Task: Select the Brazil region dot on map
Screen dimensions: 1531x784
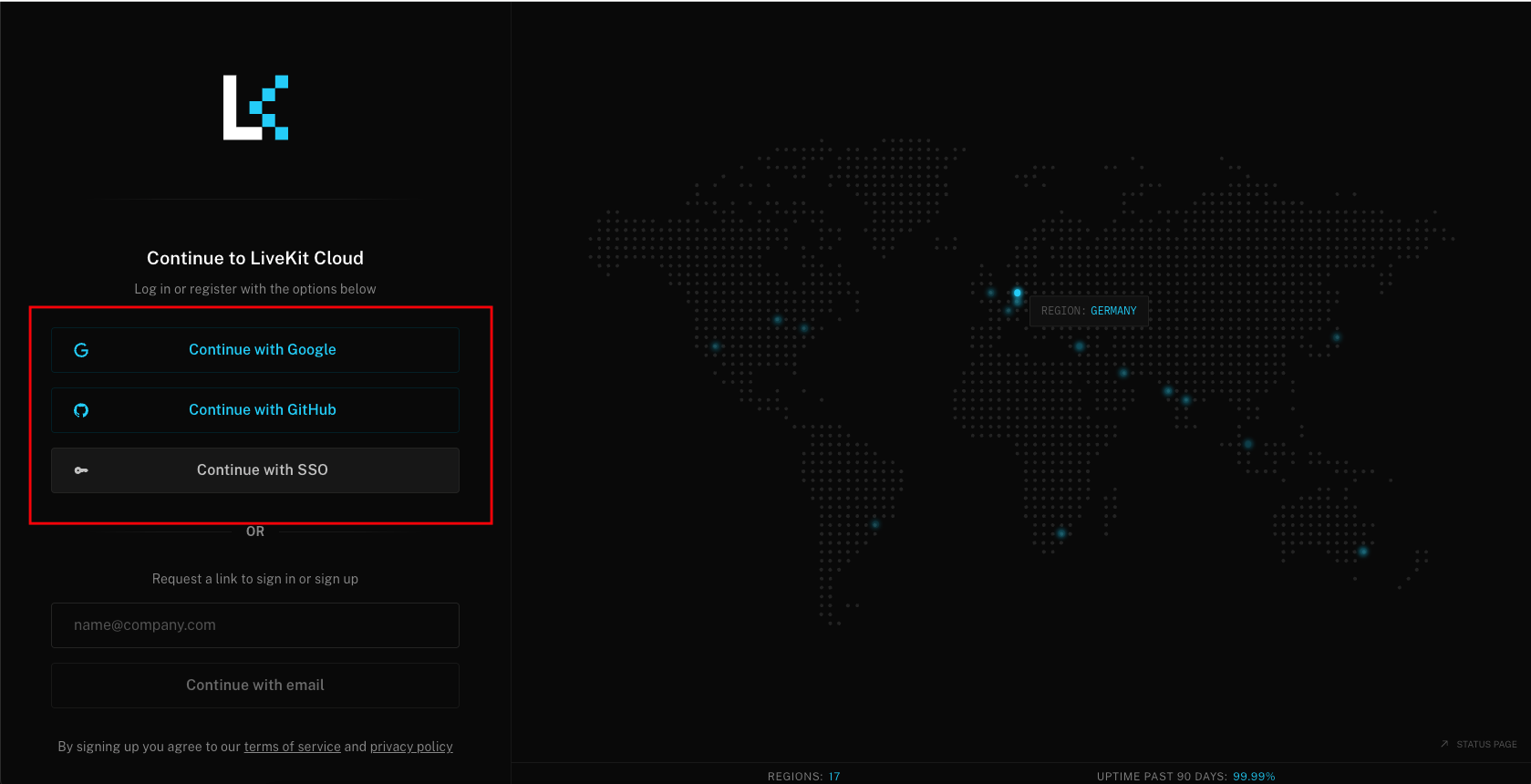Action: click(x=875, y=524)
